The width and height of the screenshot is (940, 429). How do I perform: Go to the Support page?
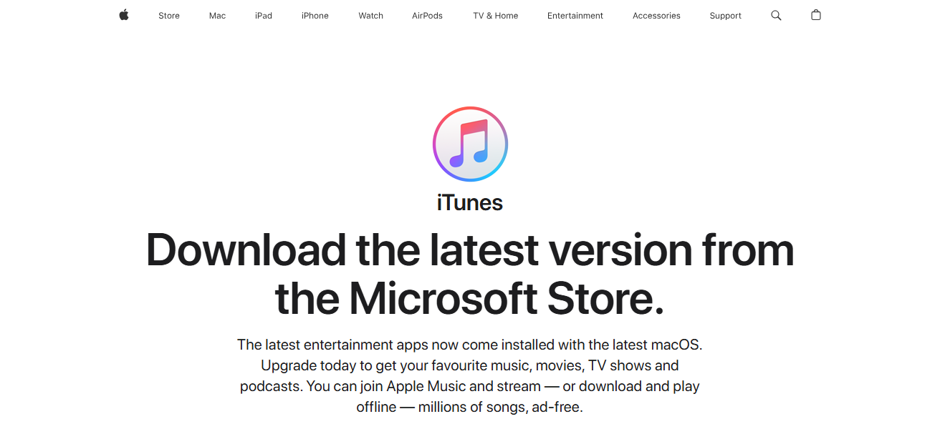725,16
